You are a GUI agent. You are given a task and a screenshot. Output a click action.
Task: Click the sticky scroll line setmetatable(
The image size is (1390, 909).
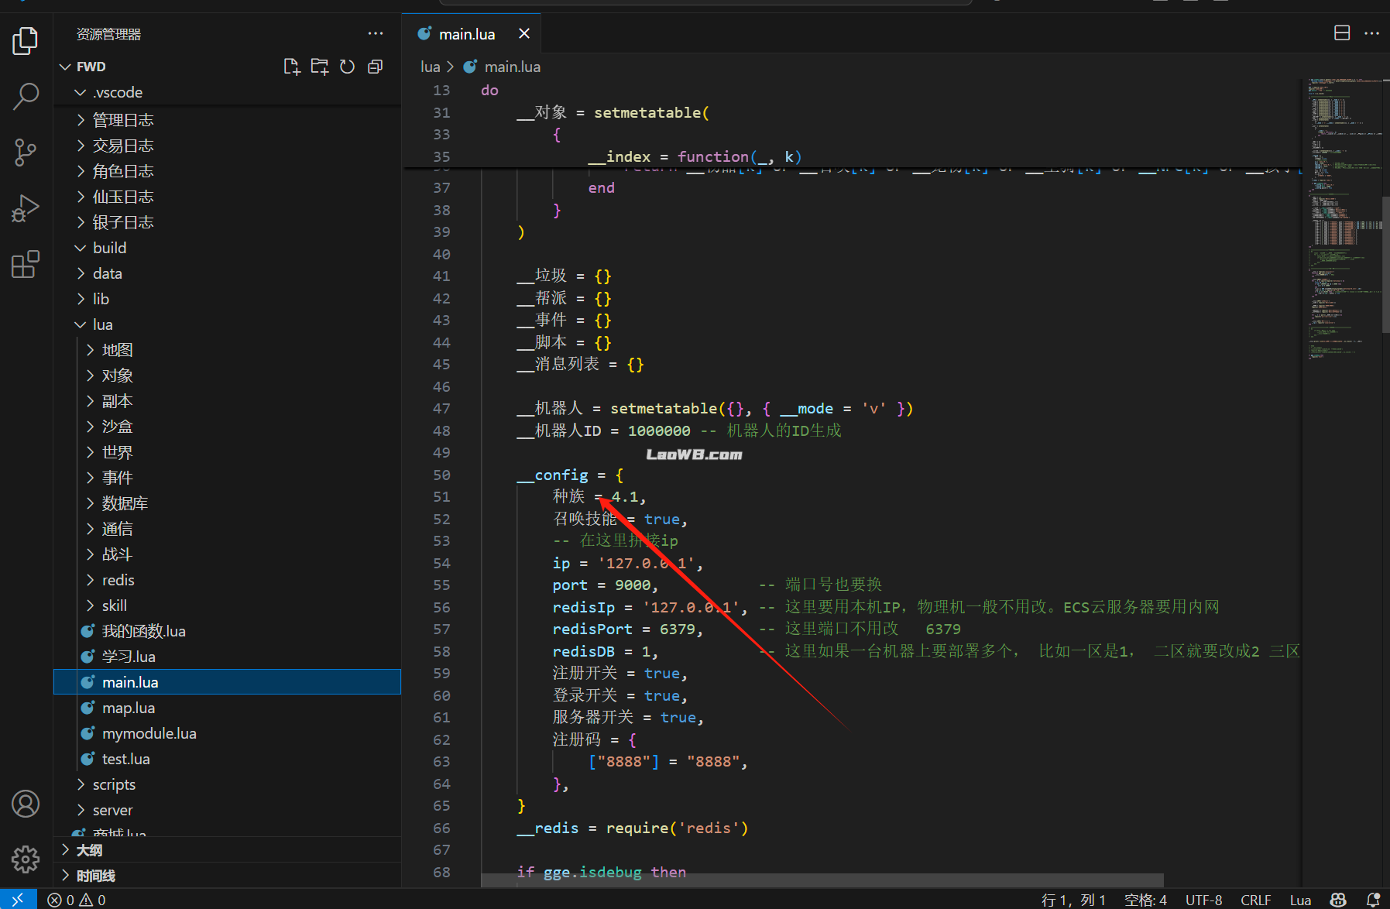(x=613, y=112)
